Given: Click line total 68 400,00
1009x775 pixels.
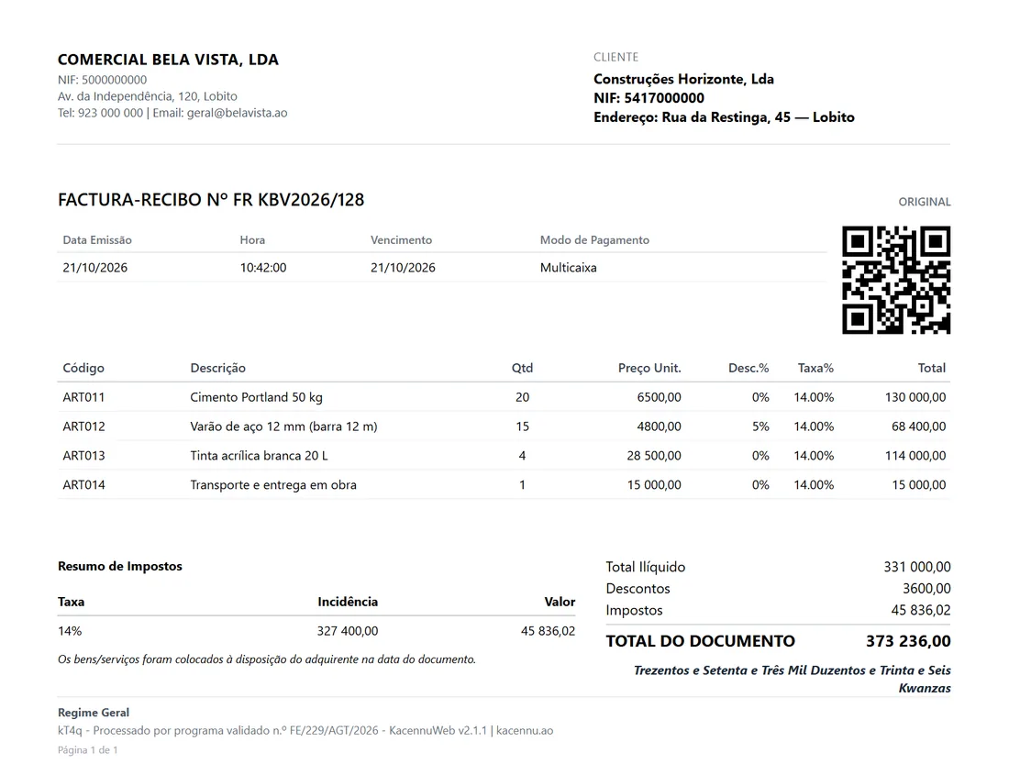Looking at the screenshot, I should point(918,426).
